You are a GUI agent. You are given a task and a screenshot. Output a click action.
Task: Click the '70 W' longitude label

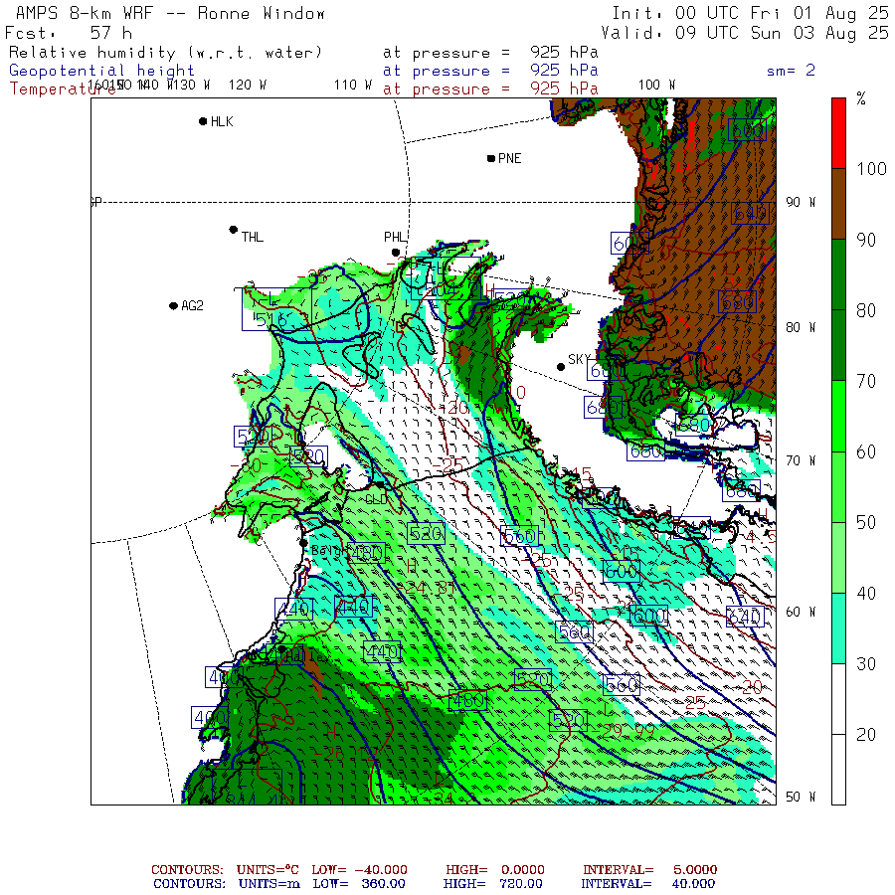click(801, 460)
